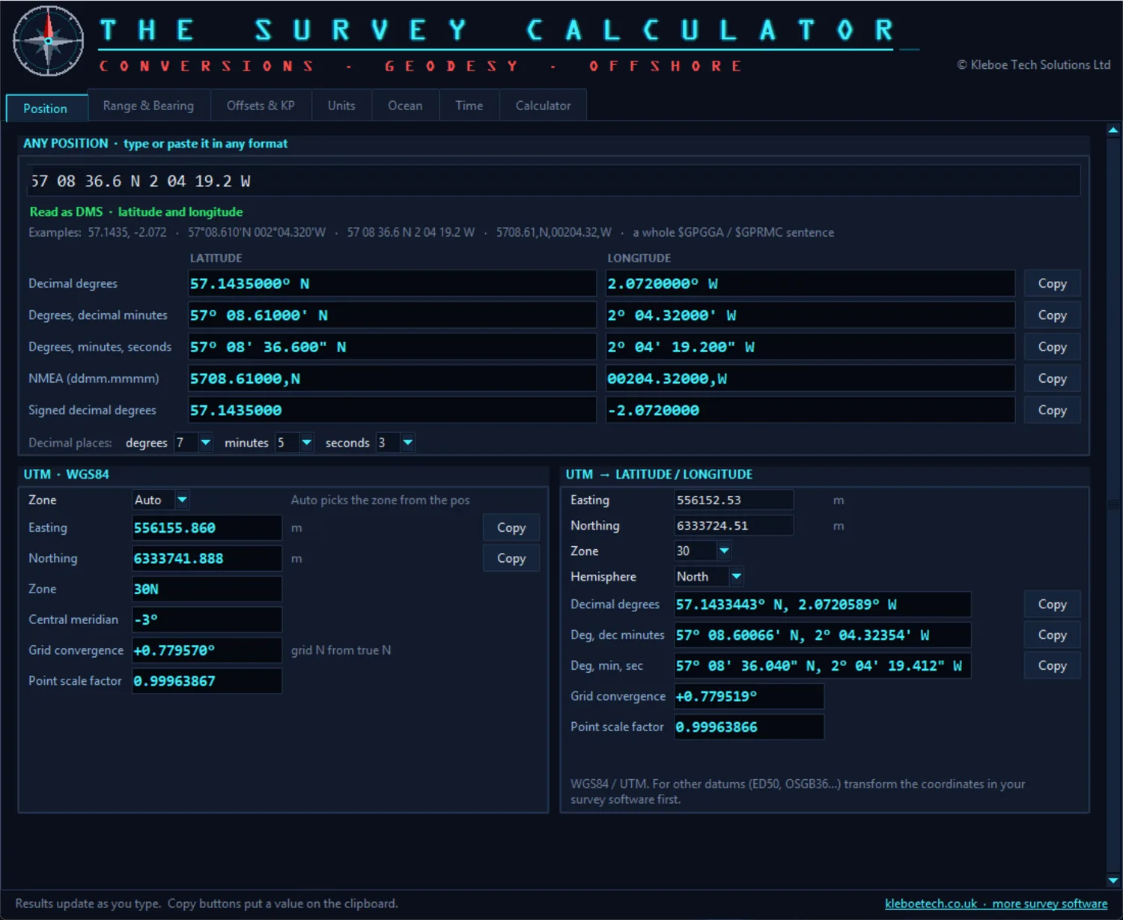Copy the NMEA (ddmm.mmmm) row
Viewport: 1123px width, 920px height.
(1052, 378)
